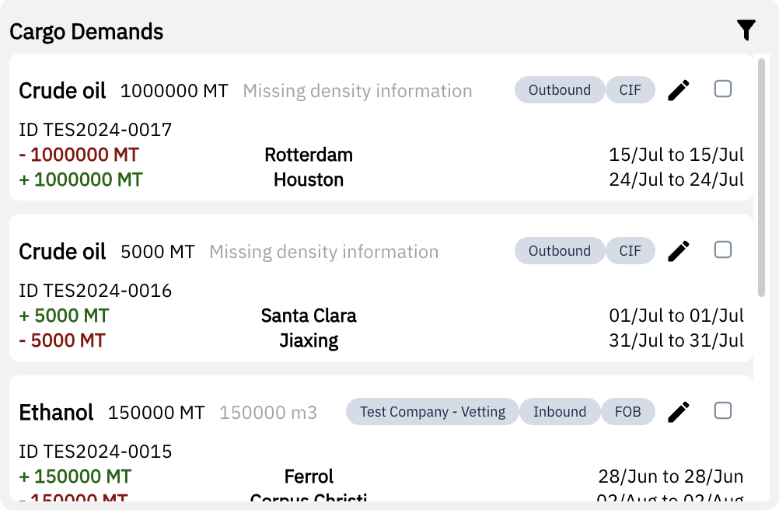
Task: Click the Test Company - Vetting tag
Action: pyautogui.click(x=432, y=412)
